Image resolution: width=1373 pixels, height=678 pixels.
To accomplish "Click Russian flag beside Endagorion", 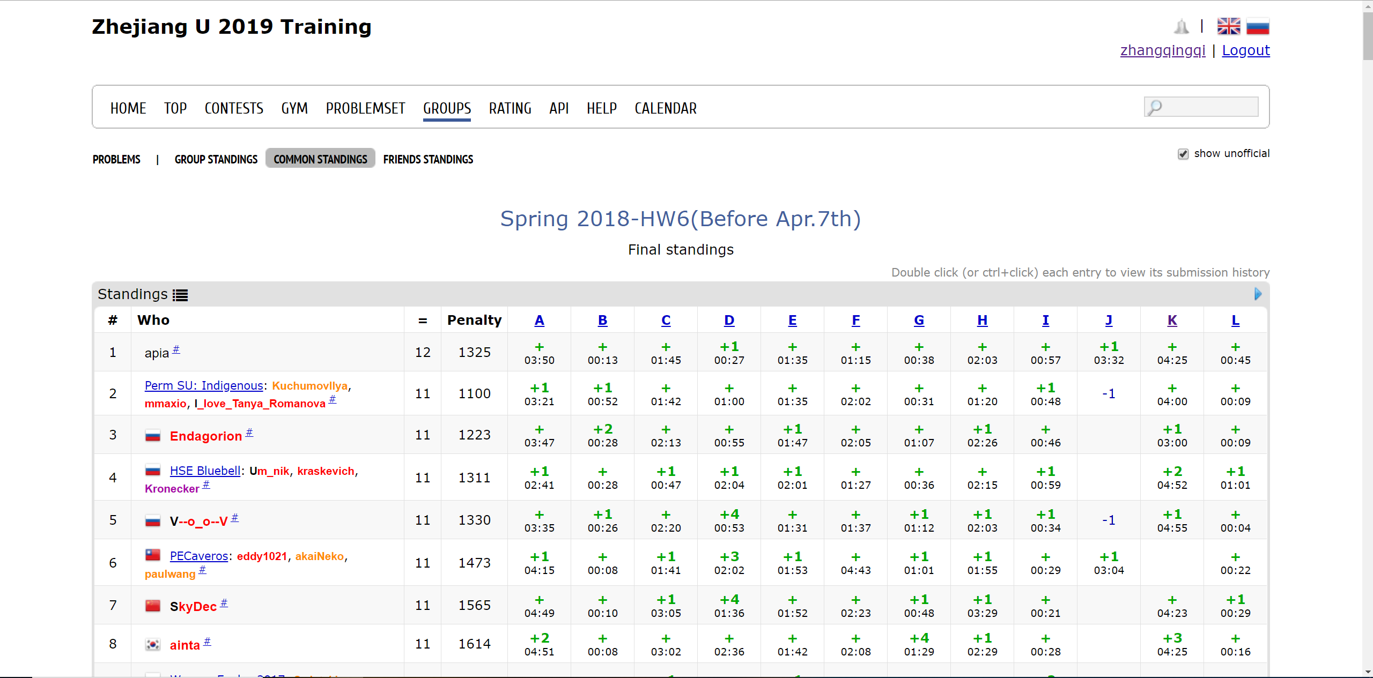I will pyautogui.click(x=153, y=436).
